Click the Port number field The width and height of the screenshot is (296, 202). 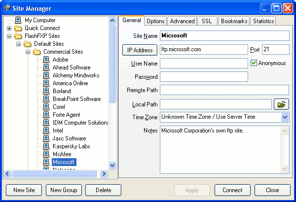[276, 50]
